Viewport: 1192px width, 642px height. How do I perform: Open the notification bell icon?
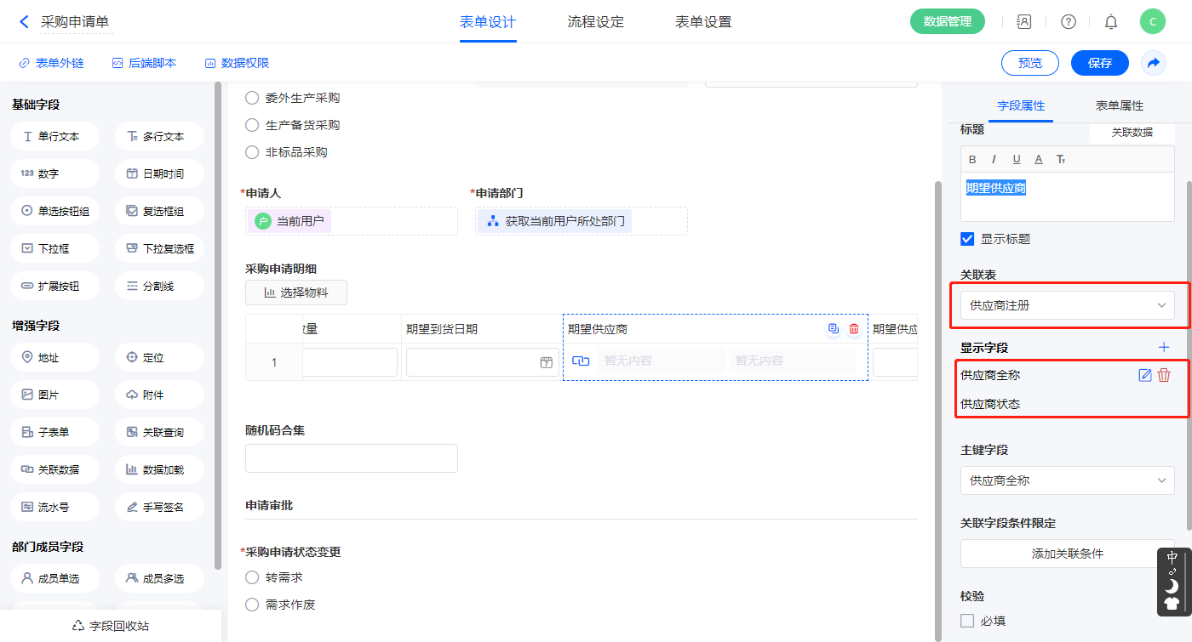coord(1111,22)
